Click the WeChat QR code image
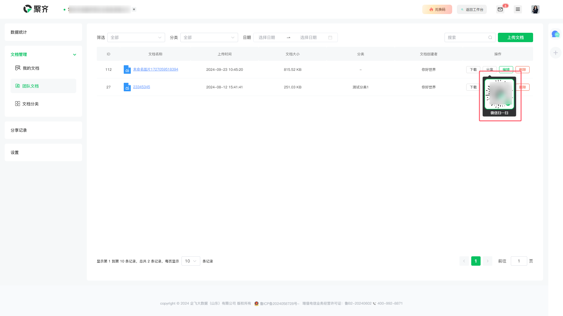Viewport: 563px width, 316px height. pos(499,94)
